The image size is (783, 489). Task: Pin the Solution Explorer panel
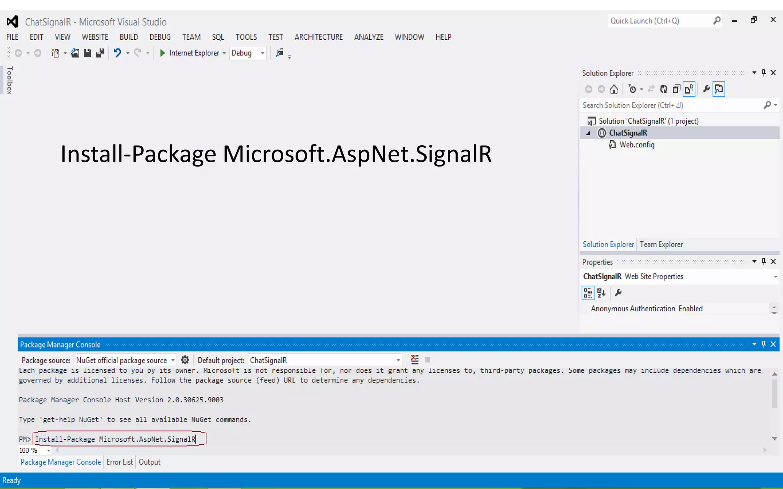coord(764,73)
